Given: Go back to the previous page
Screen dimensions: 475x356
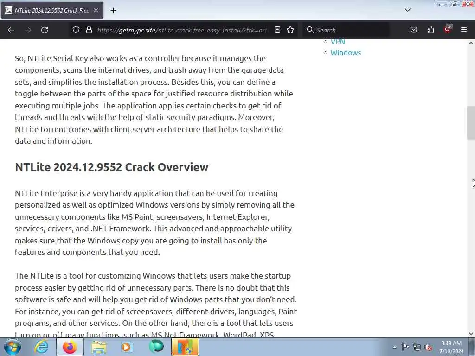Looking at the screenshot, I should [x=11, y=30].
